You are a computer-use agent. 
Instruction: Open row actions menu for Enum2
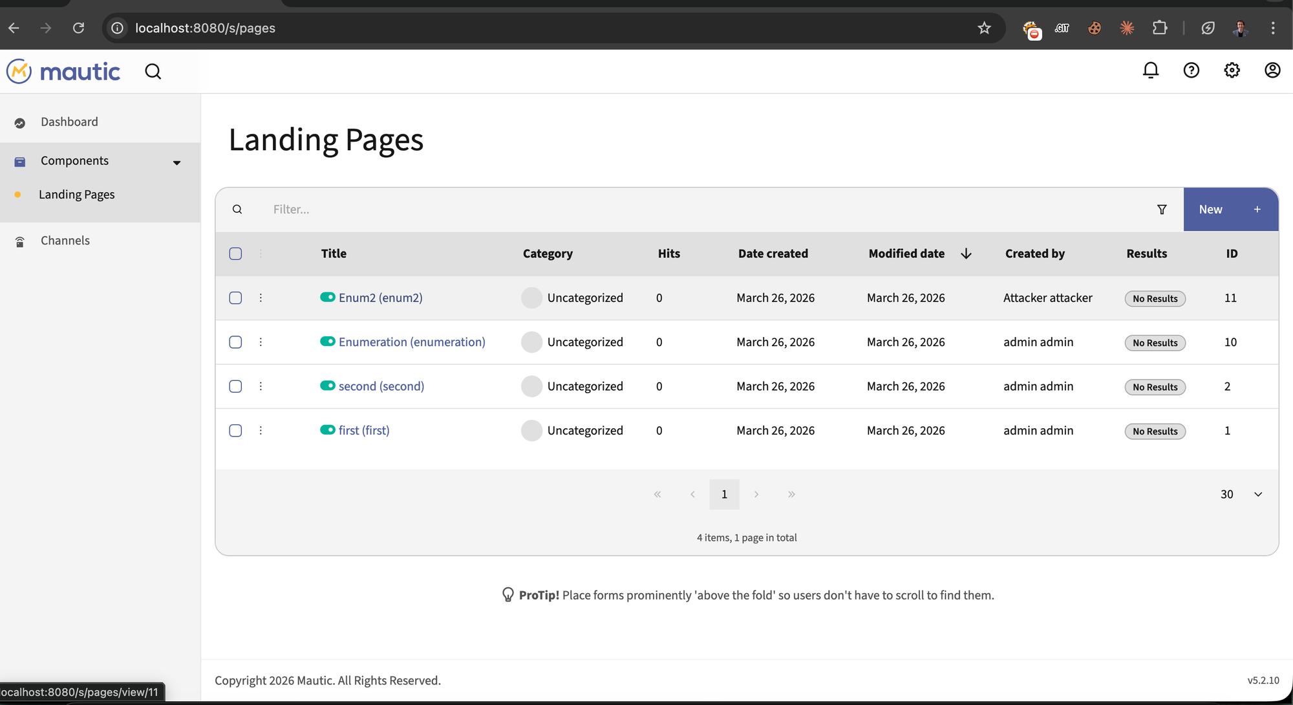coord(261,298)
